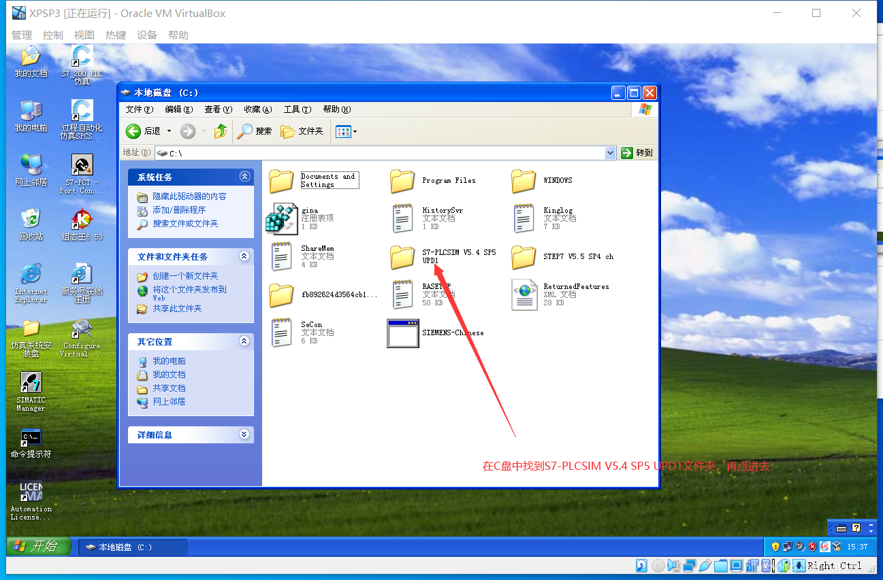This screenshot has width=883, height=580.
Task: Open the Configure Virtual desktop shortcut
Action: [x=82, y=337]
